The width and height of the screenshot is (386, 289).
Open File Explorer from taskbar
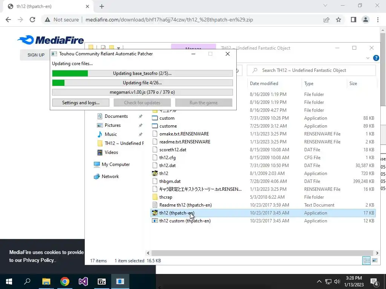(46, 281)
